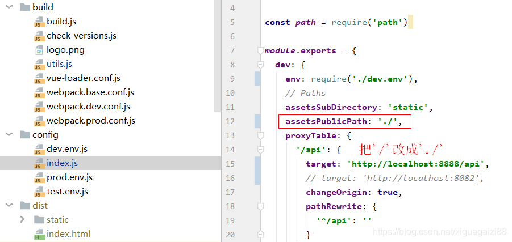Select index.js under config

click(x=63, y=163)
